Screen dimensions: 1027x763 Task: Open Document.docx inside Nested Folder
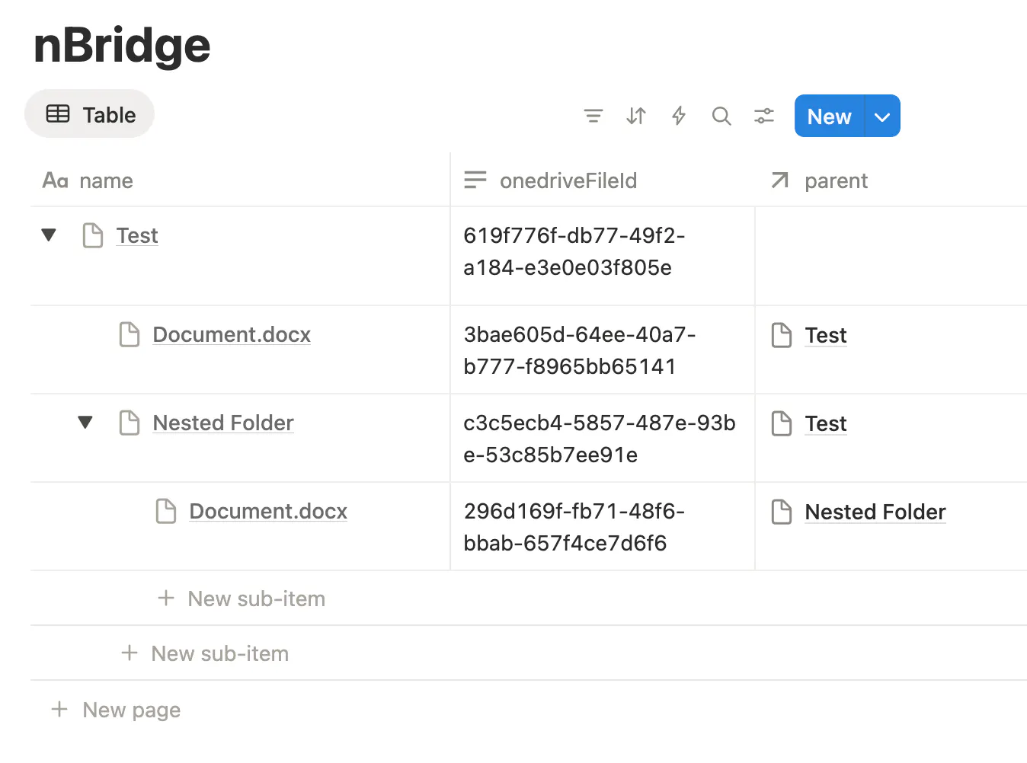(268, 511)
